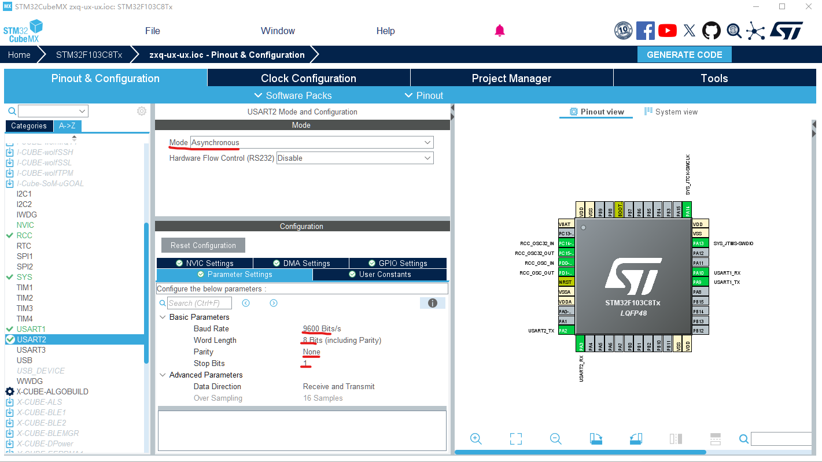
Task: Click the STM32CubeMX logo
Action: [23, 31]
